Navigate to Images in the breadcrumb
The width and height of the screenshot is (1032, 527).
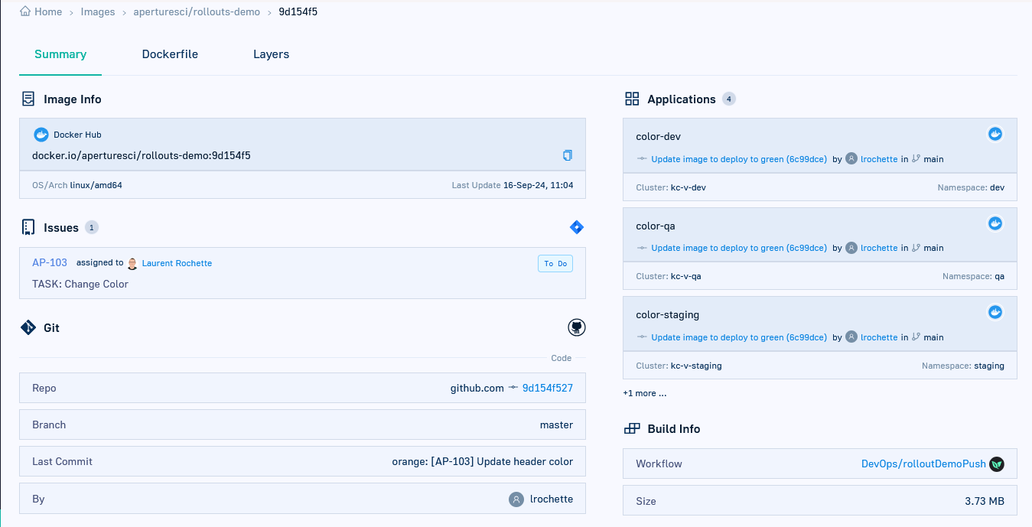pyautogui.click(x=98, y=11)
